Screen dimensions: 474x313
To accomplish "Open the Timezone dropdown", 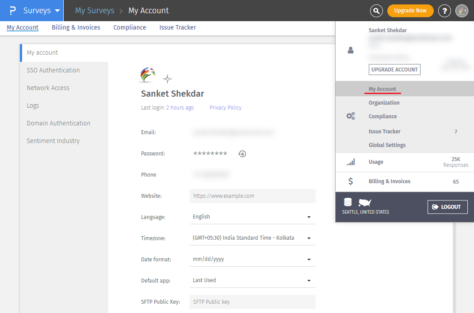I will 252,238.
